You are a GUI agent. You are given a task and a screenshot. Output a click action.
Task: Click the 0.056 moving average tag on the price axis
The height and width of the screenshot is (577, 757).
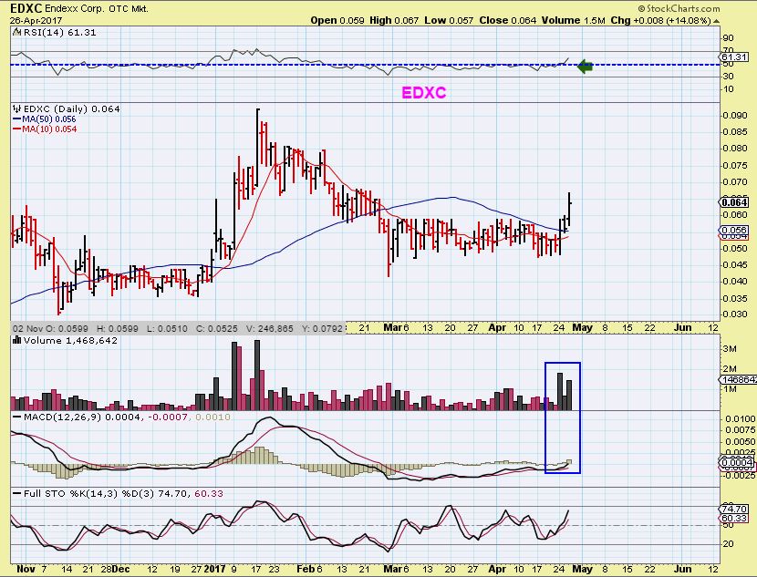734,231
